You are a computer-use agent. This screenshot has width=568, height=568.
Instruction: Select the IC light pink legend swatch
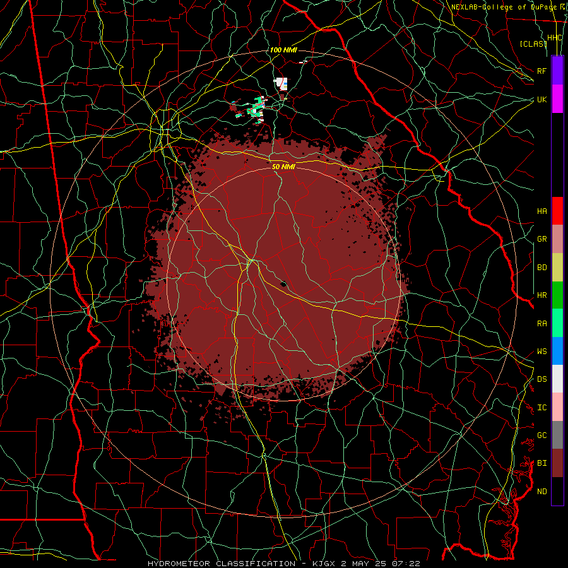click(557, 407)
